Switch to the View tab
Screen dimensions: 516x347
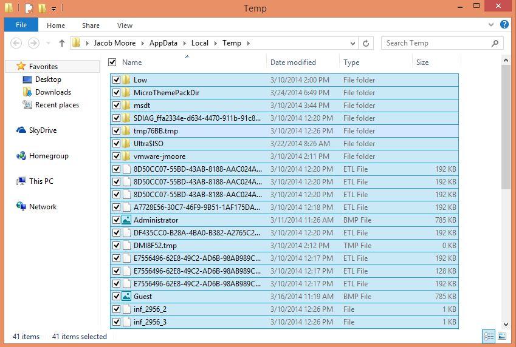tap(125, 25)
